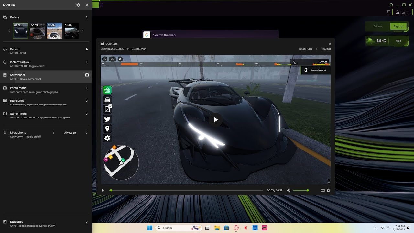Select the Screenshot menu row

tap(46, 77)
